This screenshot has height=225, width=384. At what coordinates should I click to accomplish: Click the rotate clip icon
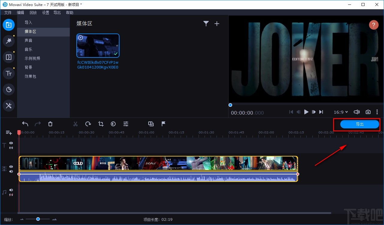(x=88, y=124)
